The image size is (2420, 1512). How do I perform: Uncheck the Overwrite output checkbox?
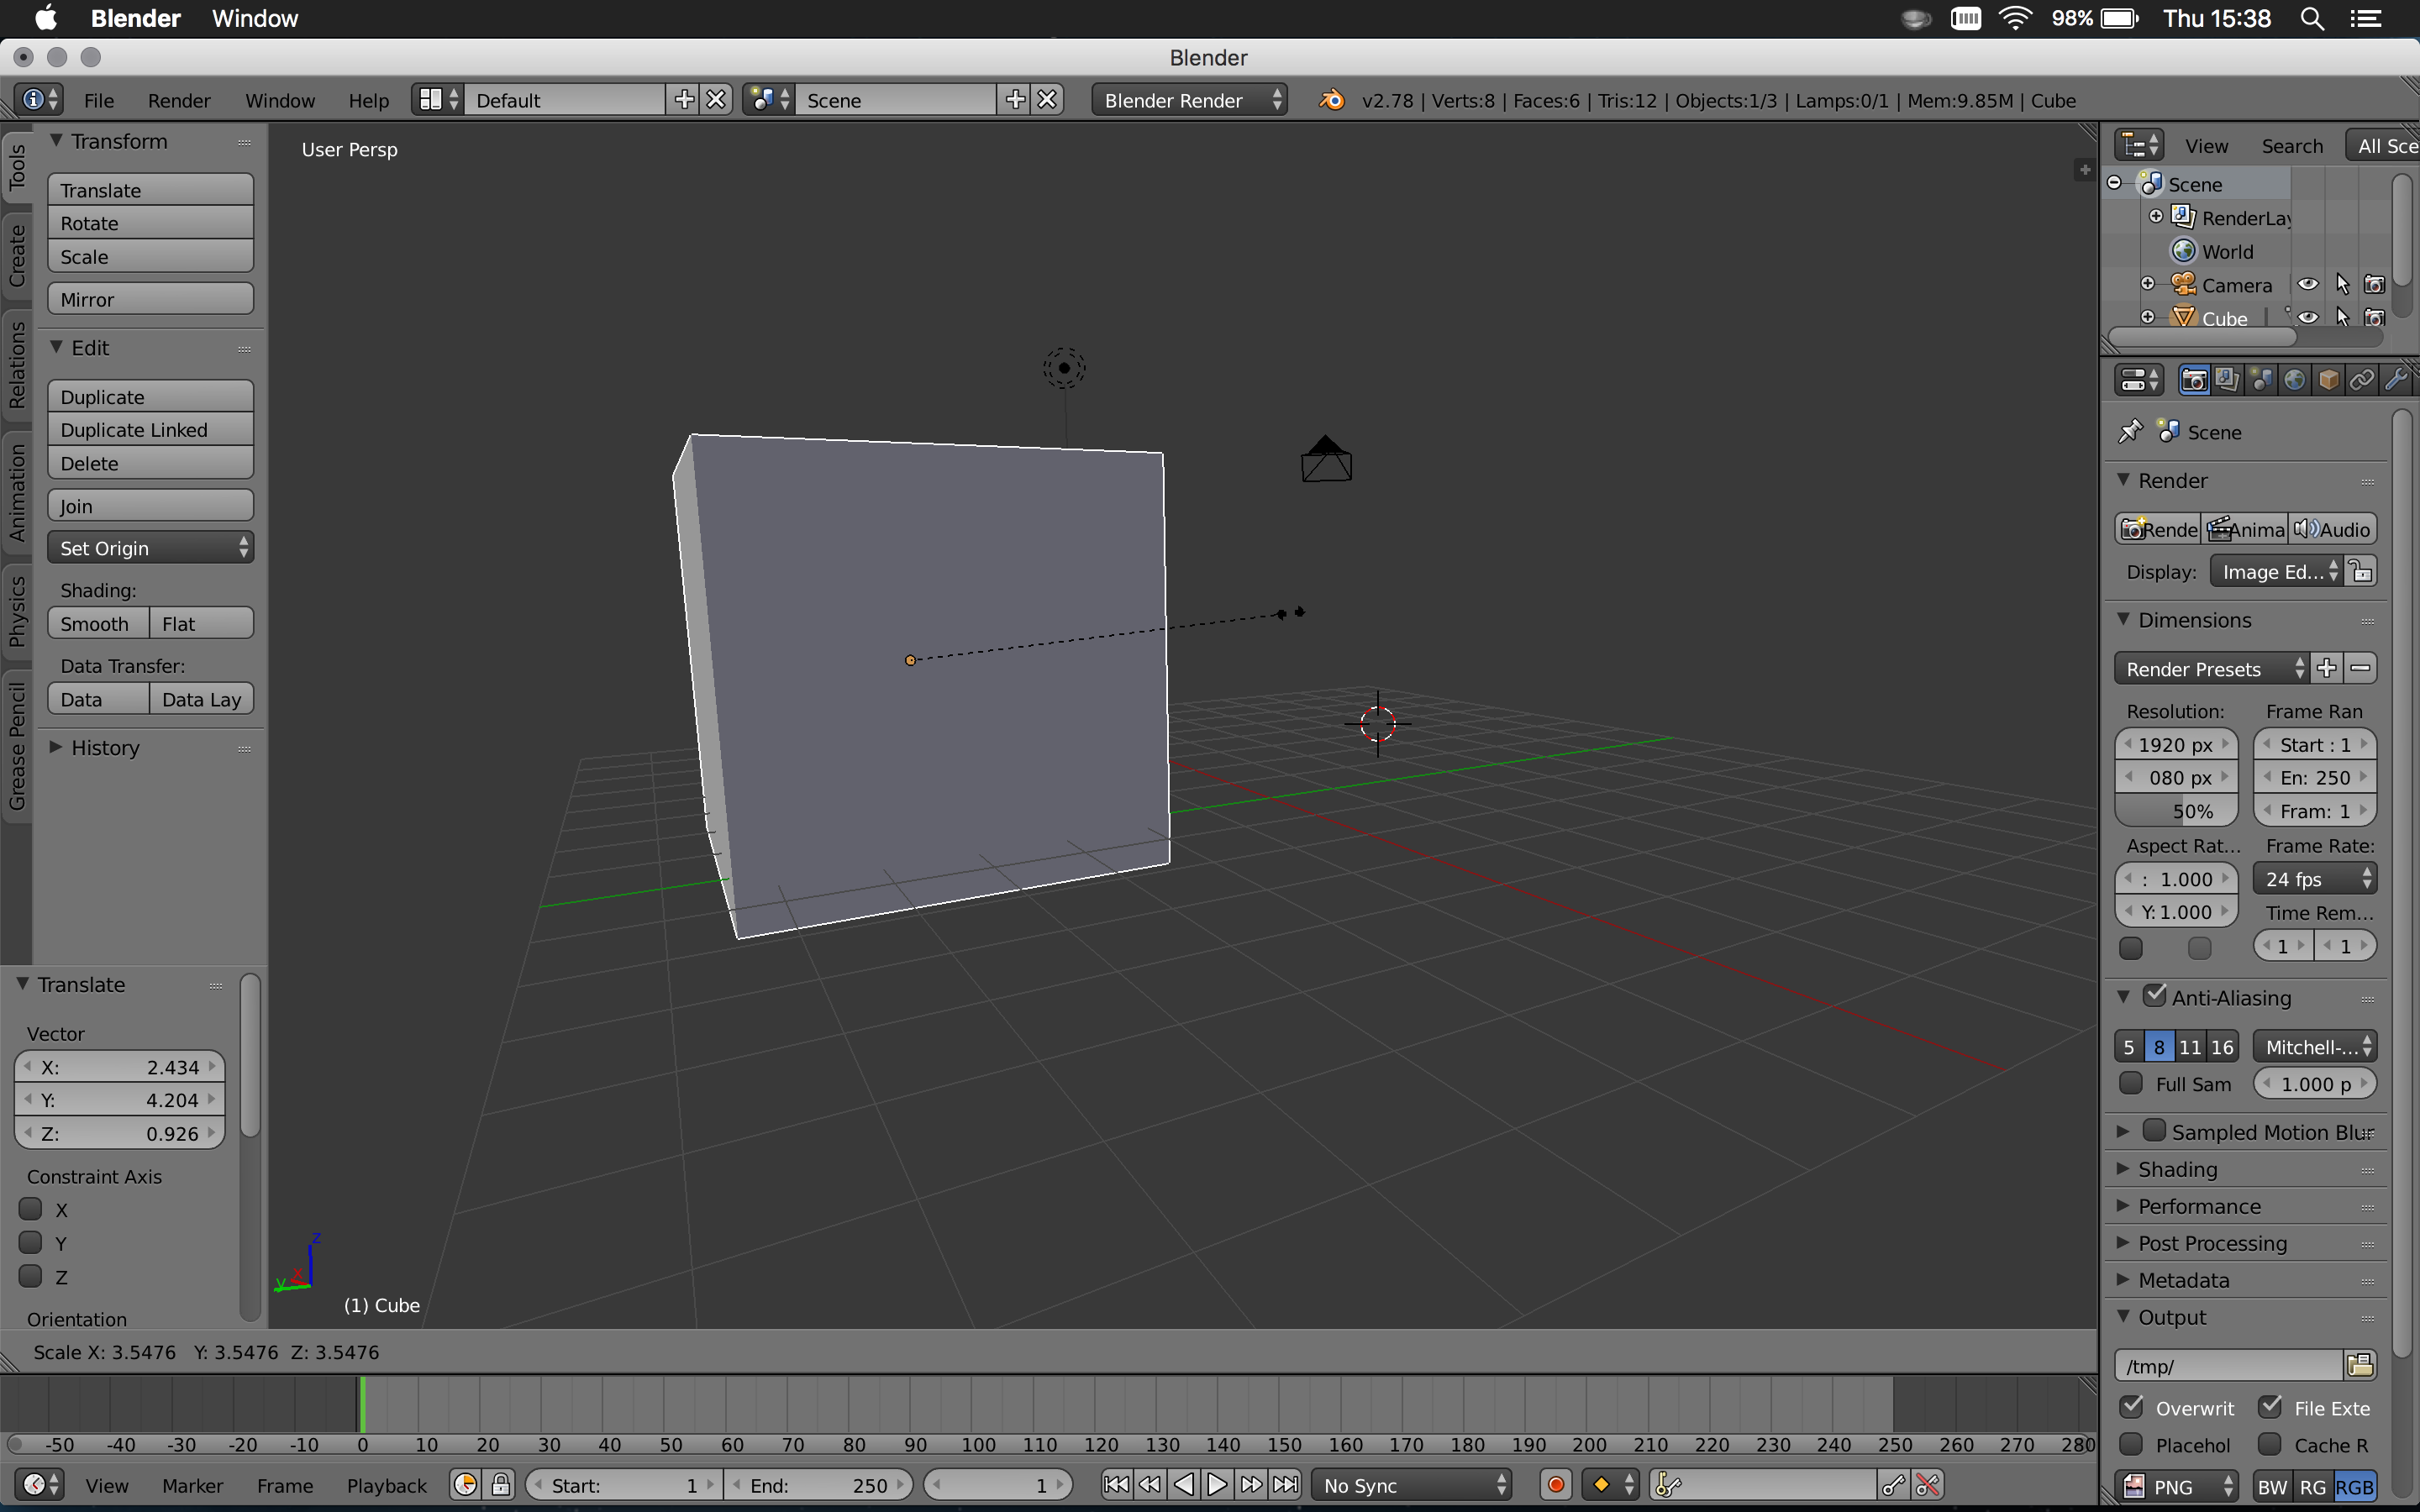pyautogui.click(x=2131, y=1407)
